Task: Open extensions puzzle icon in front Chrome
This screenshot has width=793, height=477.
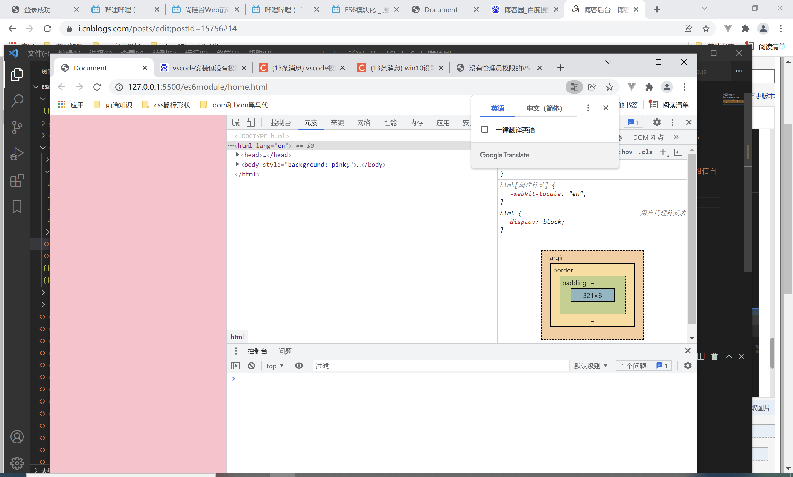Action: (649, 87)
